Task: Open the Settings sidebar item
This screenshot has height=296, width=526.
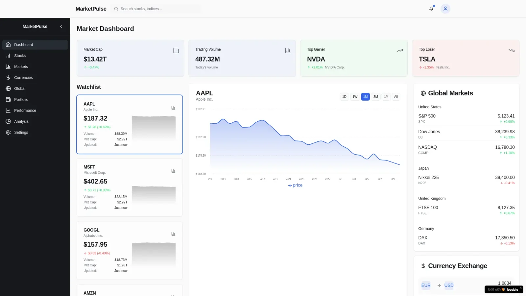Action: [21, 133]
